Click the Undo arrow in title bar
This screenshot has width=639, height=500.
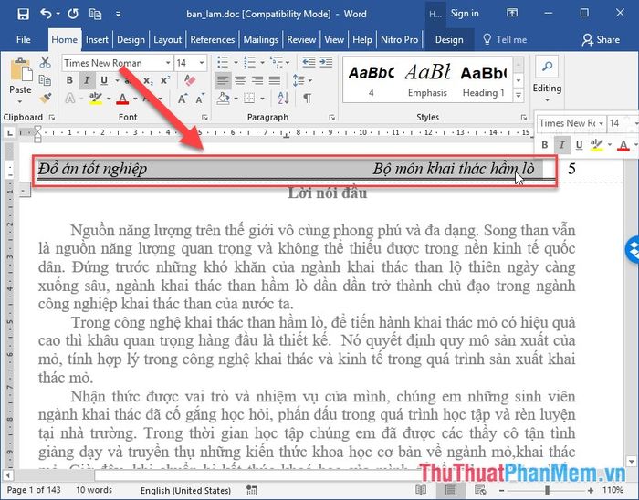pos(46,14)
